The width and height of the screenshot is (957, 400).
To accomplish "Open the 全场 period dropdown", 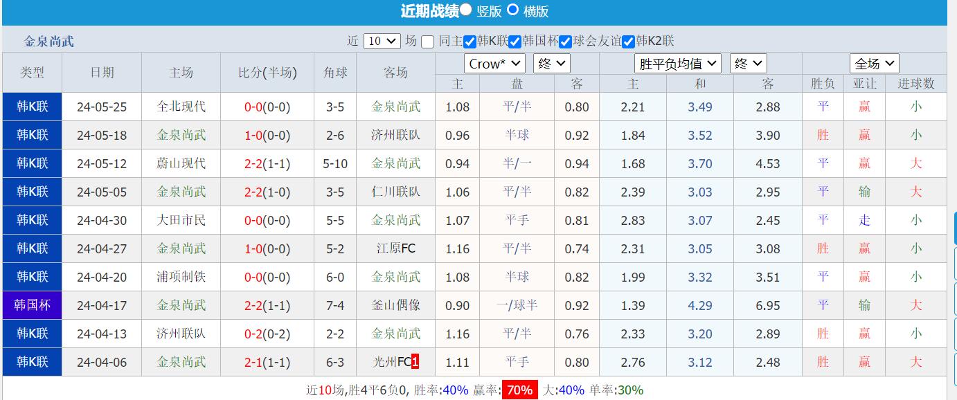I will (874, 63).
